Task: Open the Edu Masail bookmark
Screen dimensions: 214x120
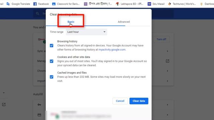Action: click(x=156, y=4)
